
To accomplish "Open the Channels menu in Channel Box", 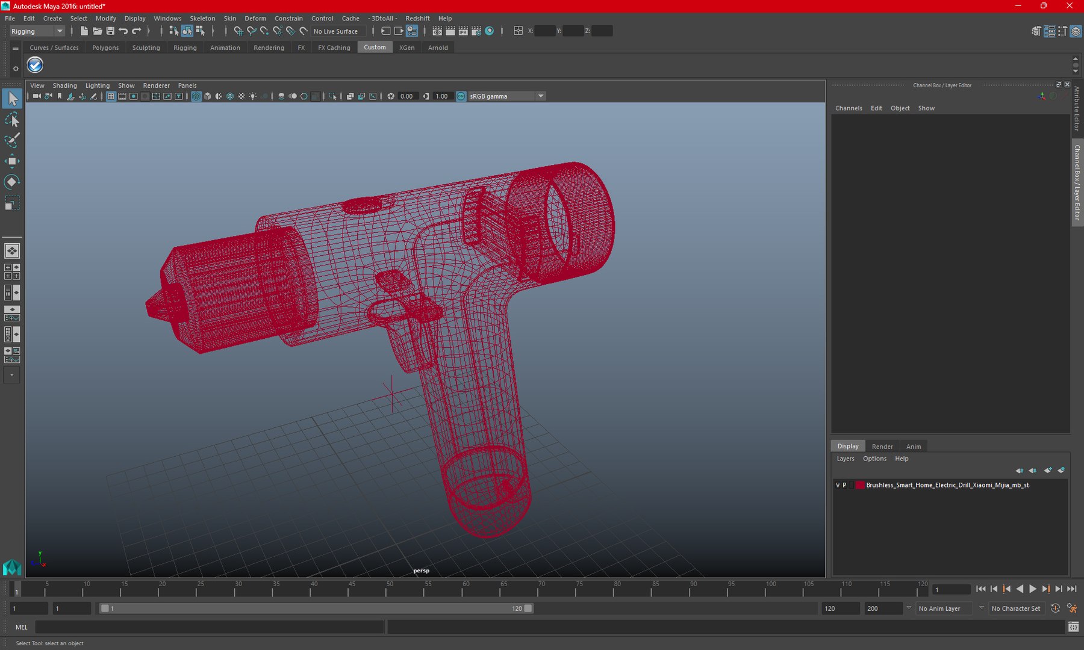I will [849, 108].
